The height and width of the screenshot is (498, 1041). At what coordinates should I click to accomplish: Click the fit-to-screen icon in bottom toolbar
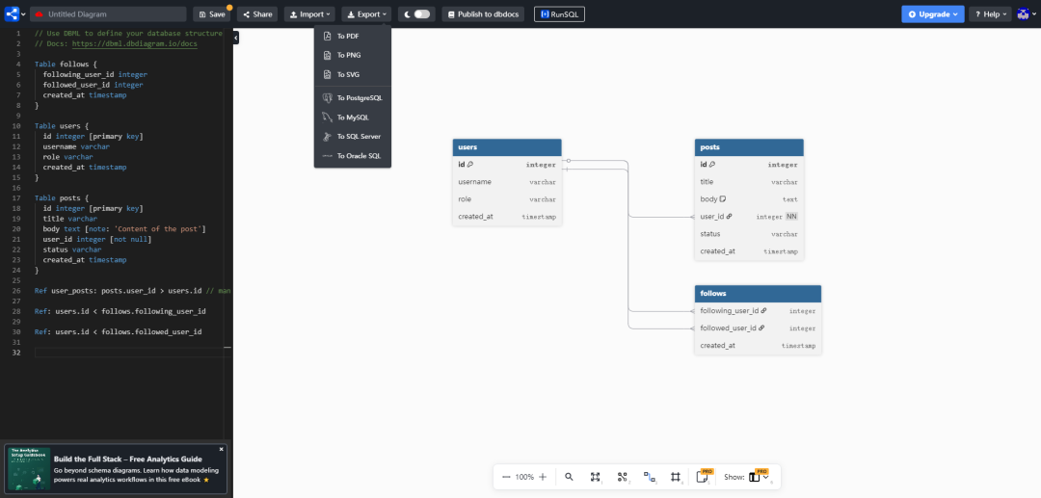pos(596,477)
